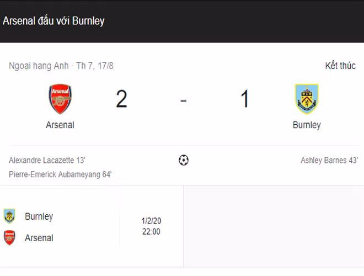Click Burnley's score of 1

(x=244, y=99)
